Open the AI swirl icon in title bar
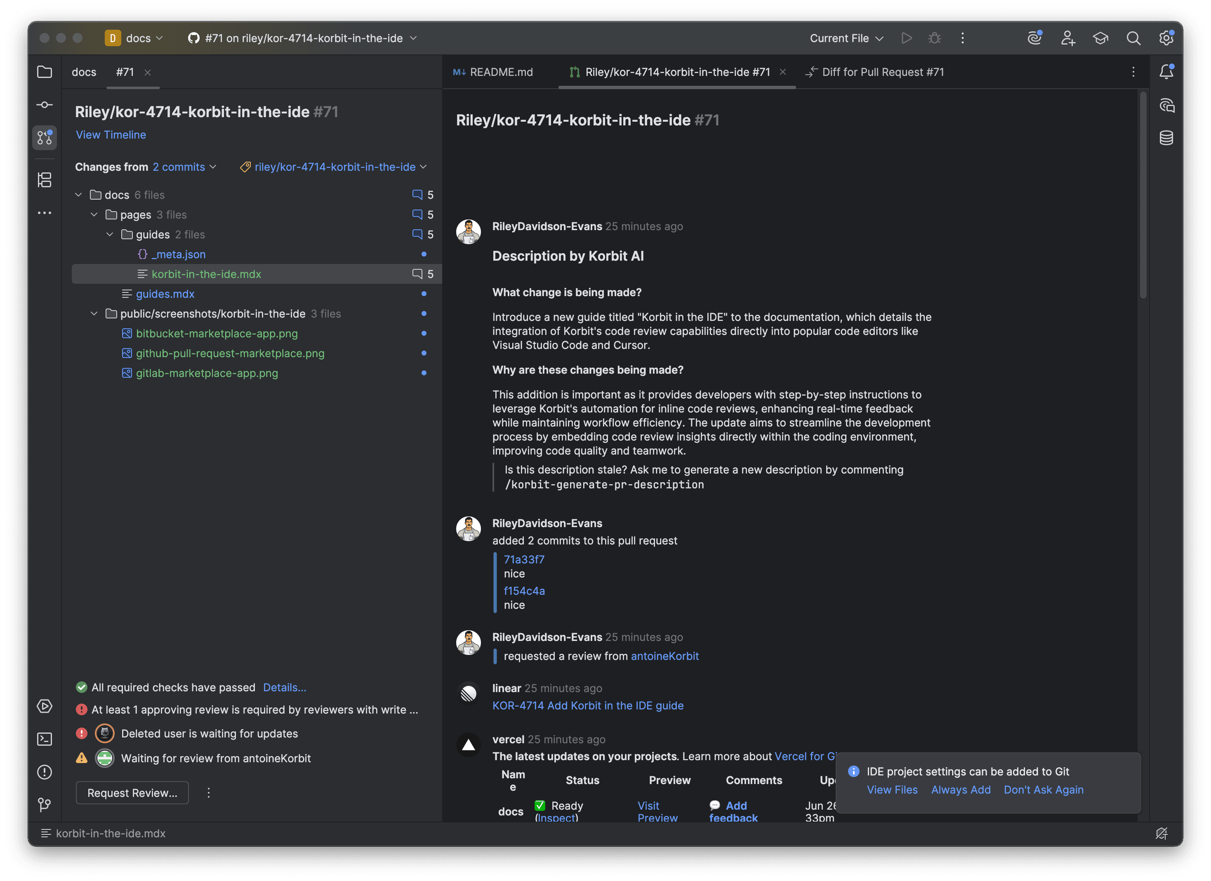1211x881 pixels. (x=1035, y=38)
